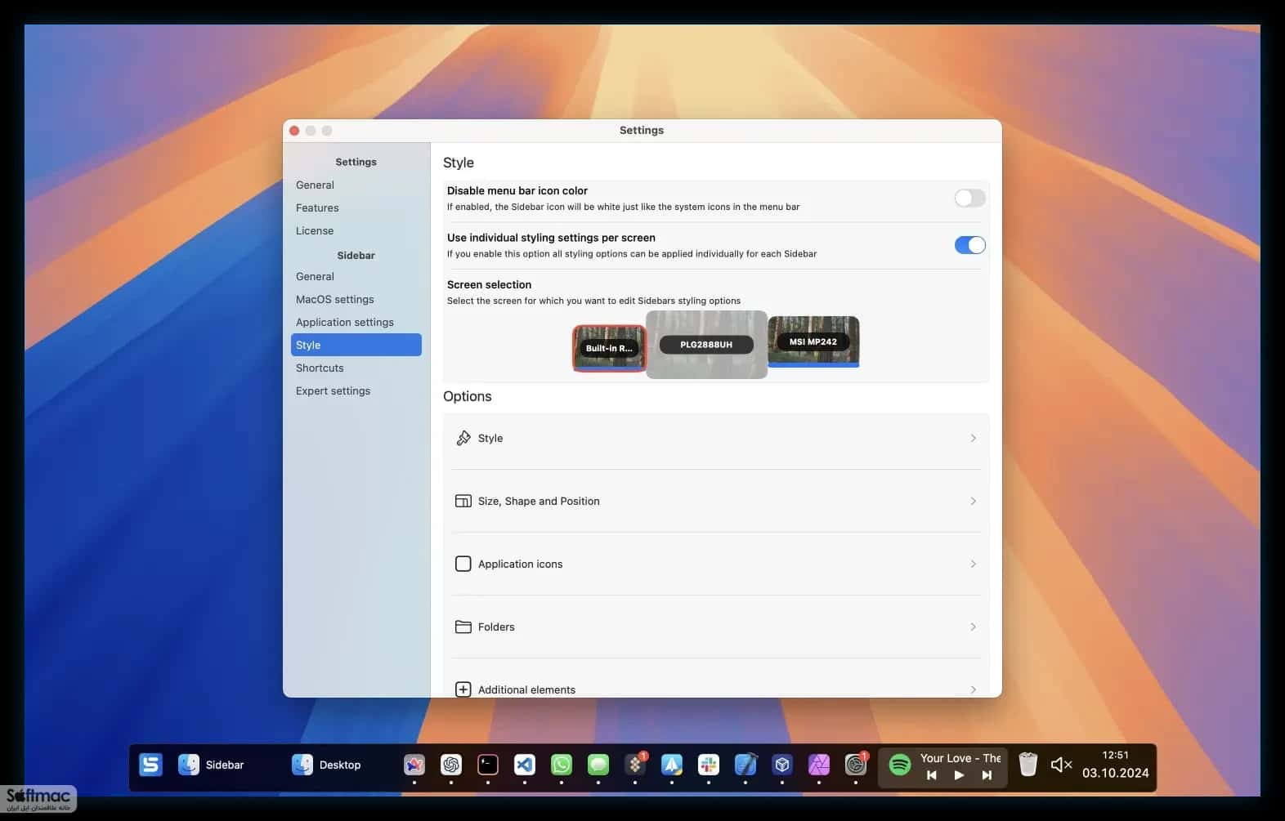Toggle Disable menu bar icon color switch
Viewport: 1285px width, 821px height.
[x=970, y=198]
